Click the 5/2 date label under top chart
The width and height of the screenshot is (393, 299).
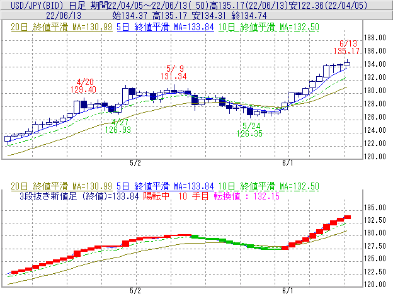135,163
